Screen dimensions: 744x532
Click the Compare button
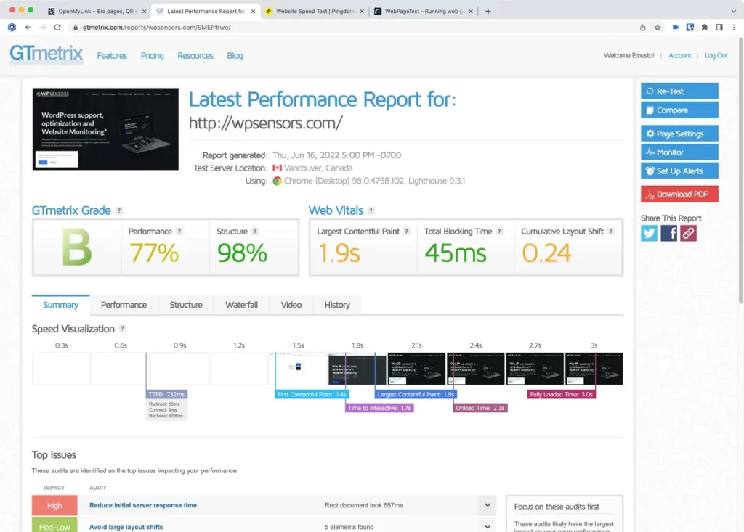679,110
